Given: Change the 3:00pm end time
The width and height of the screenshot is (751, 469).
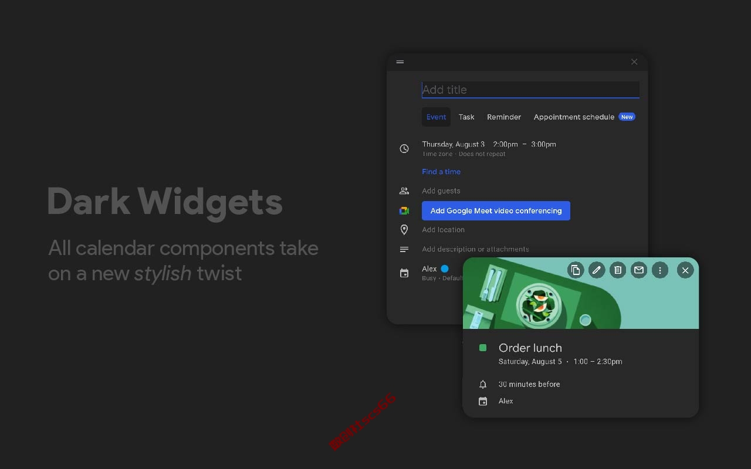Looking at the screenshot, I should pos(543,144).
